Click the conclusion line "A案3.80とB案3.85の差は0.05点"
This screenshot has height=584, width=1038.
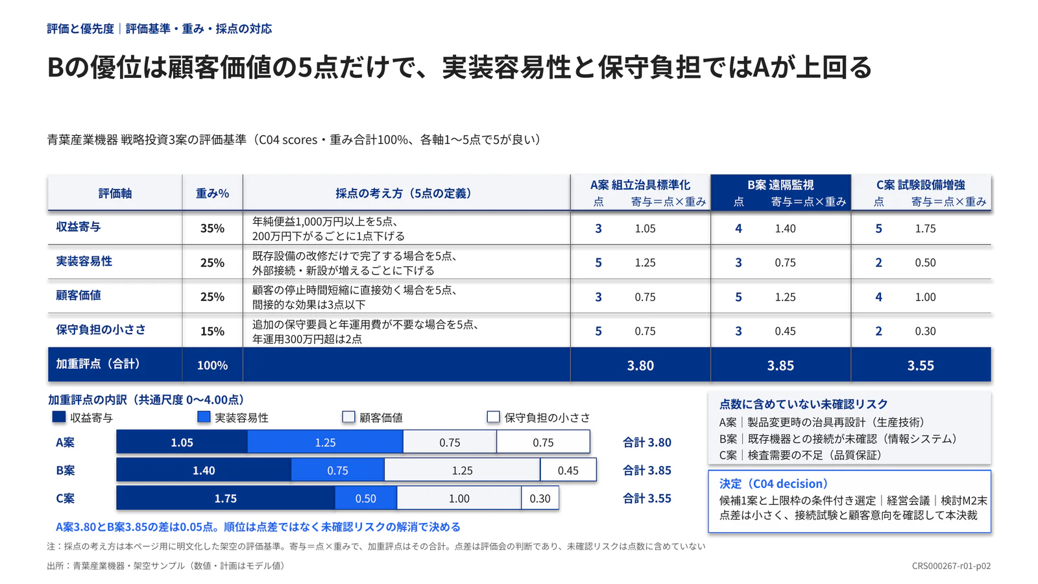tap(258, 527)
